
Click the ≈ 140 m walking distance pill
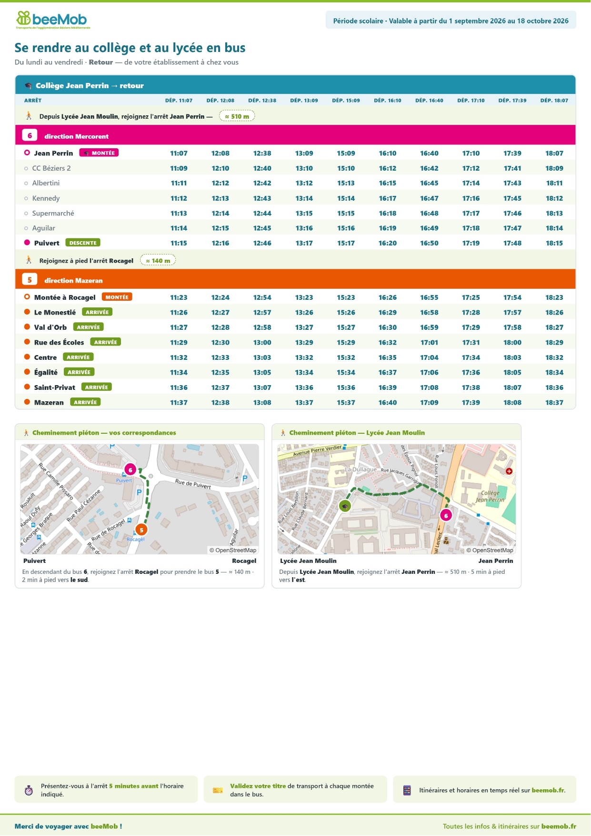(x=158, y=261)
